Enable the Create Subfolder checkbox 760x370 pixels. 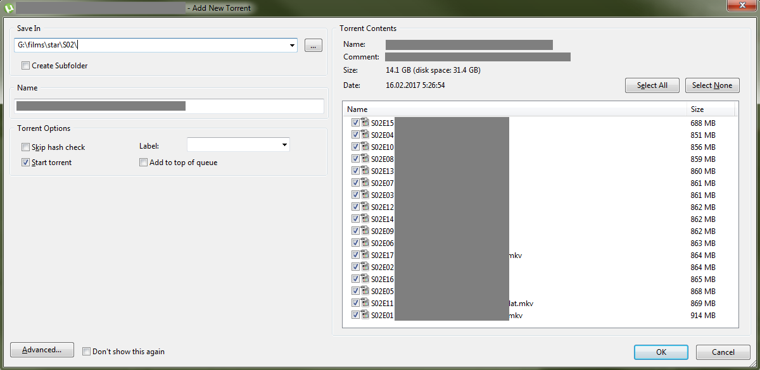tap(25, 65)
